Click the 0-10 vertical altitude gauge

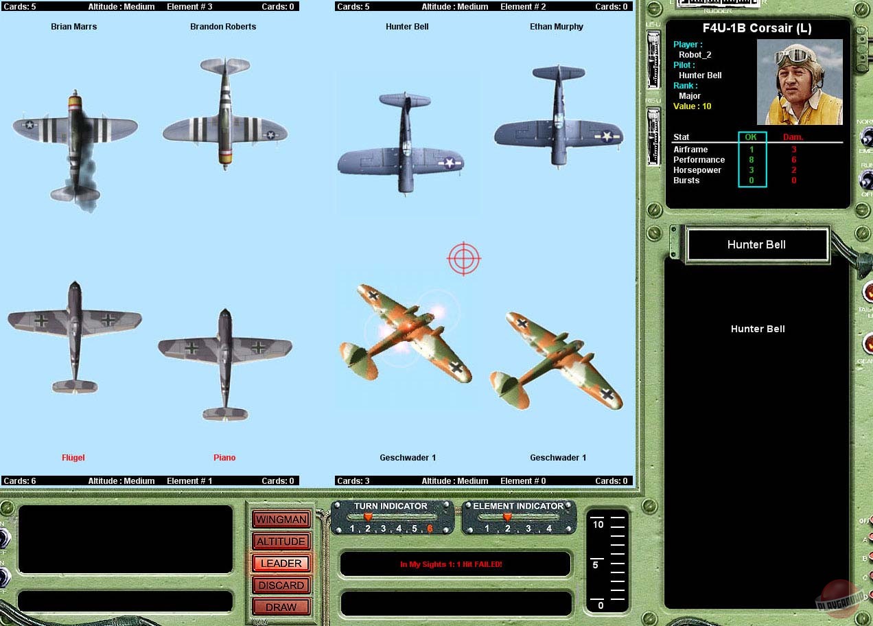click(x=607, y=562)
